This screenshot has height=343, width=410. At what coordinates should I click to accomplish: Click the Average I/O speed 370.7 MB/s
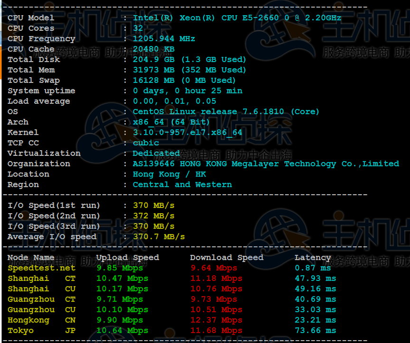point(158,237)
